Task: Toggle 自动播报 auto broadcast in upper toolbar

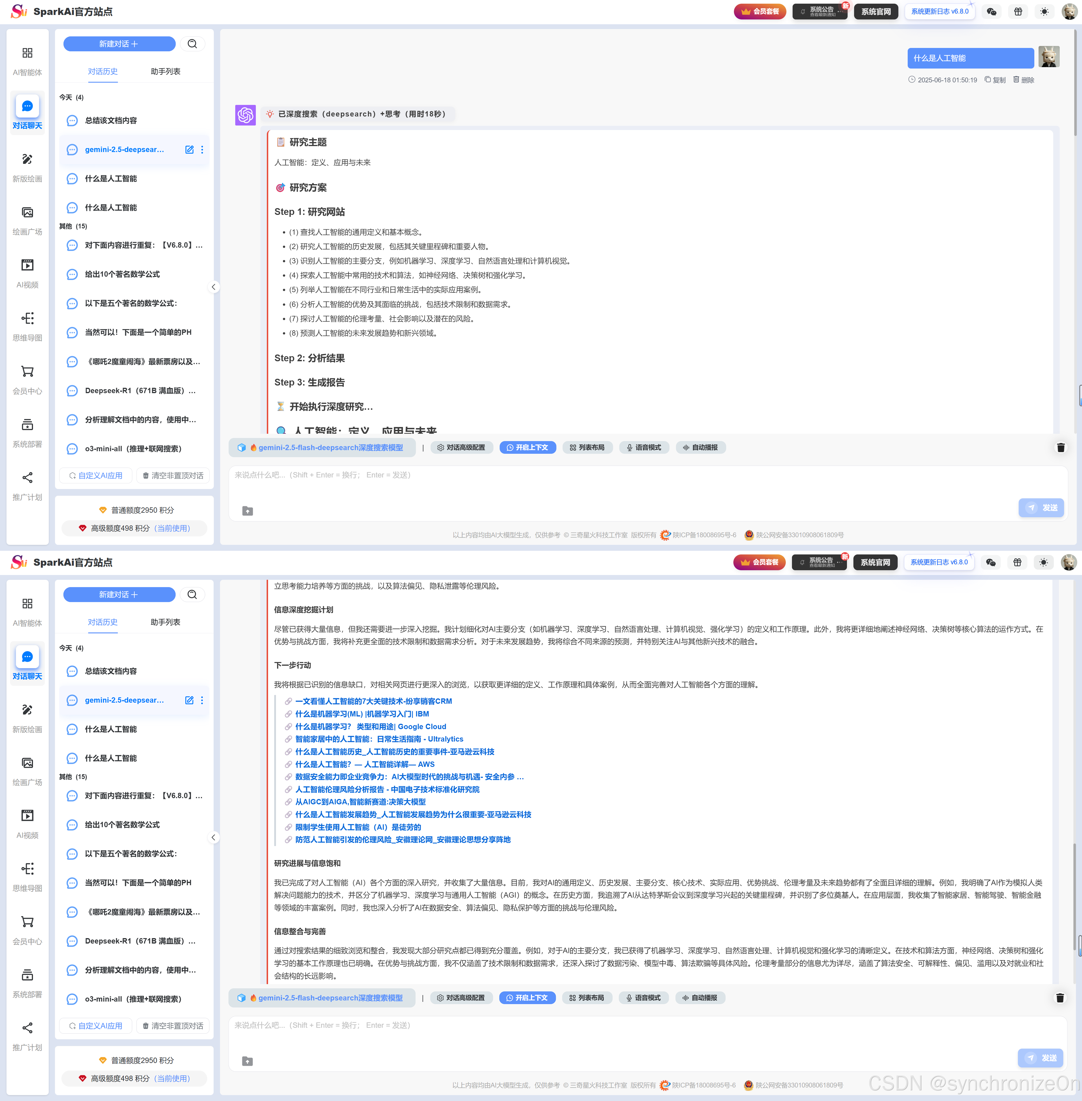Action: (700, 448)
